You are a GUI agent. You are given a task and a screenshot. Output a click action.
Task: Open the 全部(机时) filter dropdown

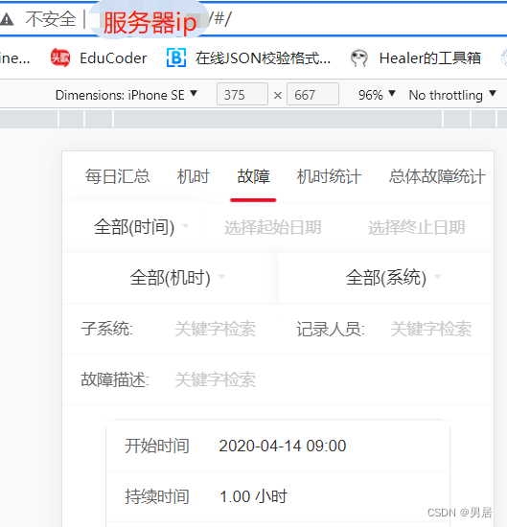click(x=177, y=278)
